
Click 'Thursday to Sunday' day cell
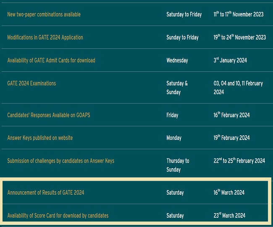[178, 165]
